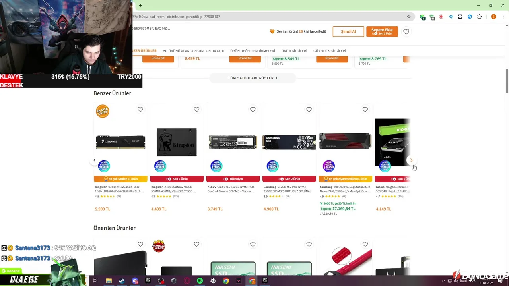This screenshot has width=509, height=286.
Task: Open Discord from taskbar
Action: pyautogui.click(x=135, y=281)
